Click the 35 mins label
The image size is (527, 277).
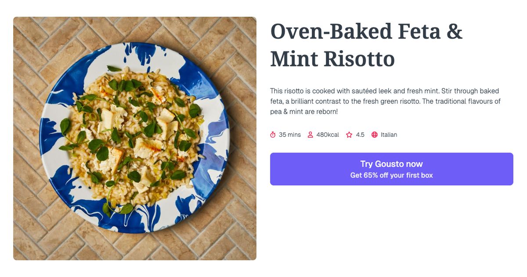[290, 135]
